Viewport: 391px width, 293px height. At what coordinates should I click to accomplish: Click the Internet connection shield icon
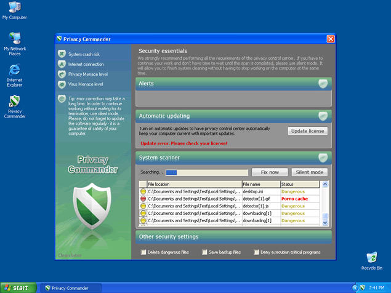click(62, 64)
